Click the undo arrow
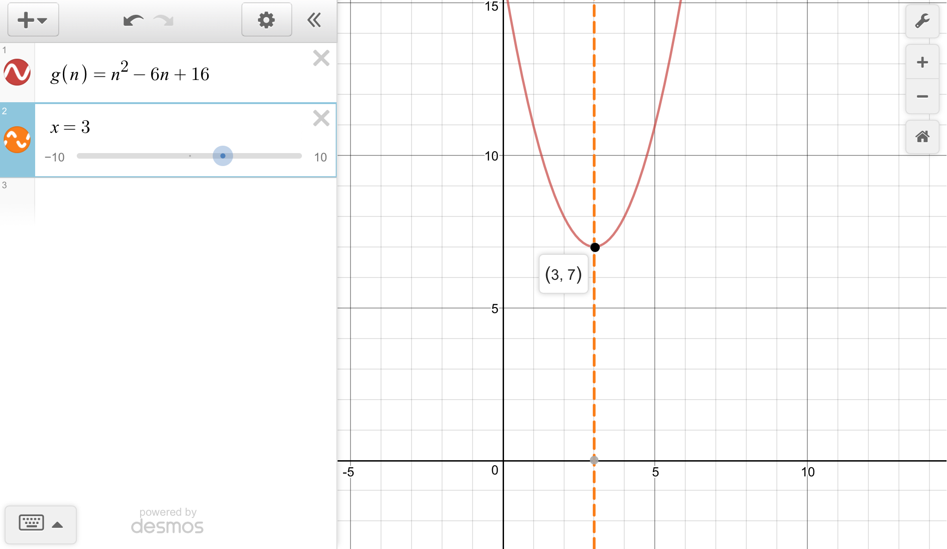 click(133, 20)
